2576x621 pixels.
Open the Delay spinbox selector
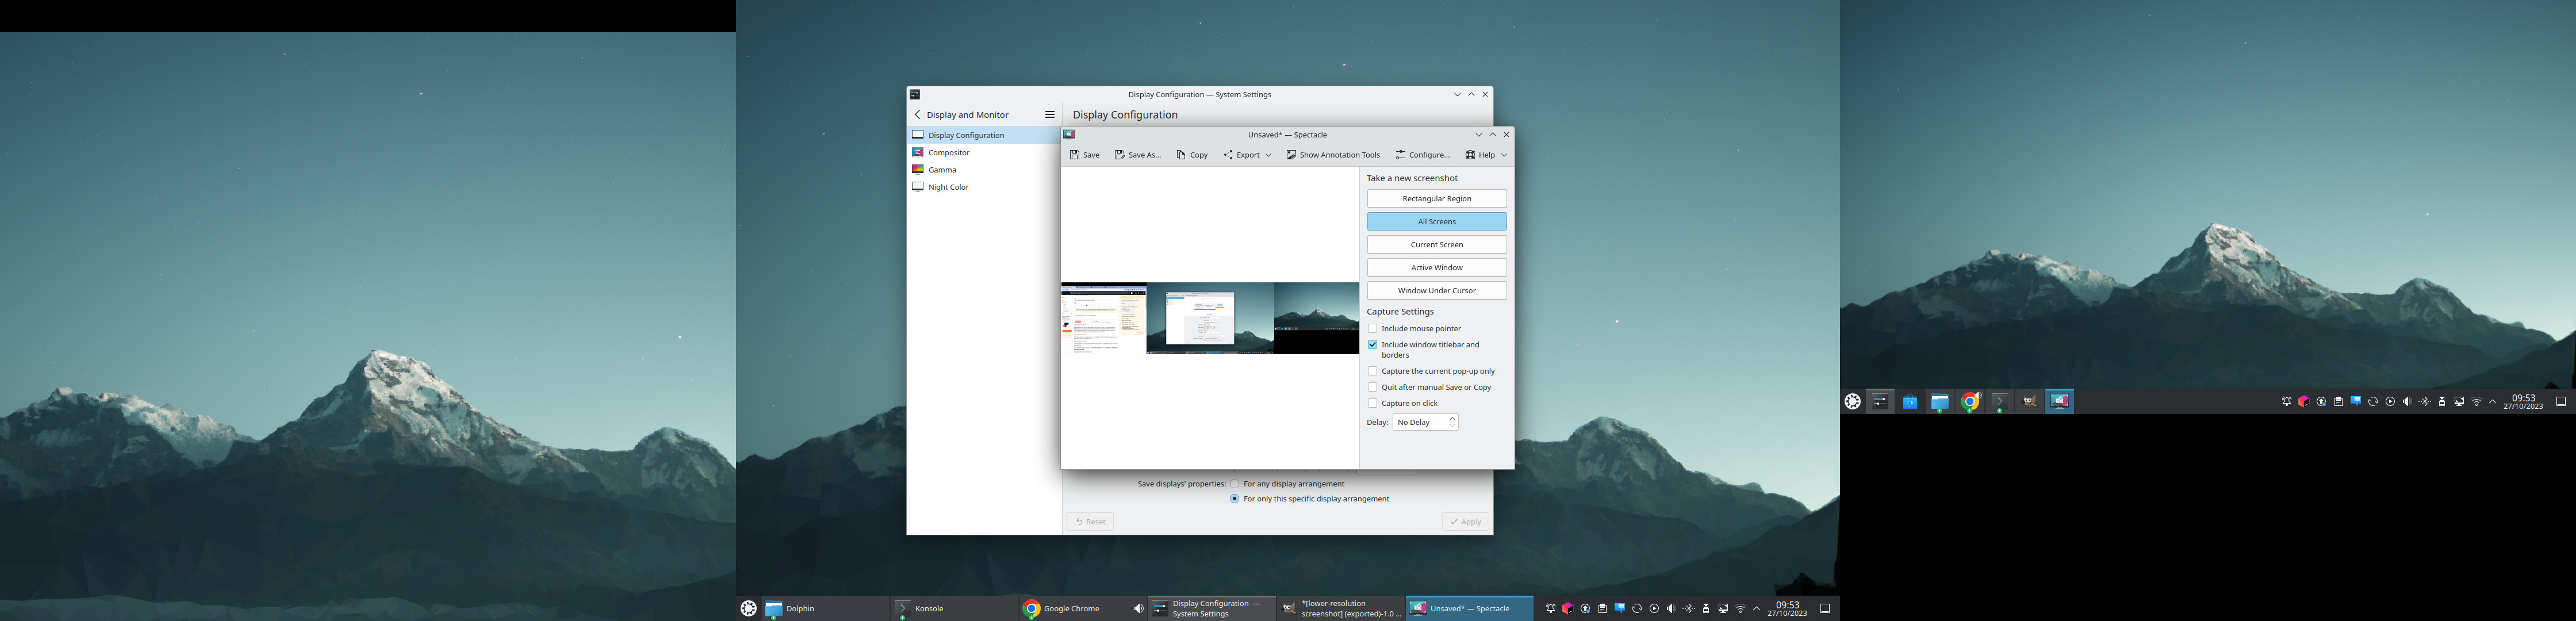1425,423
